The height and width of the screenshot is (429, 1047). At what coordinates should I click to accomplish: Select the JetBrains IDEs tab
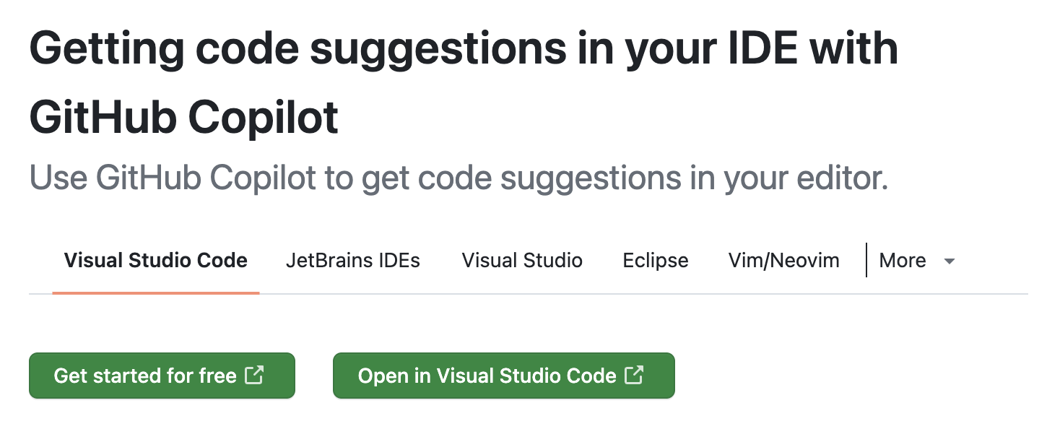(352, 261)
